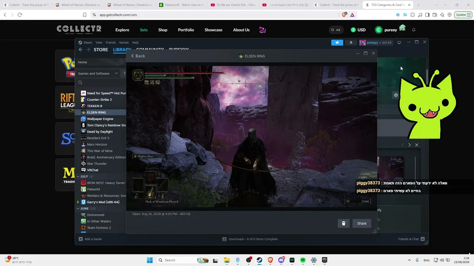474x266 pixels.
Task: Go back using the Back button
Action: tap(138, 56)
